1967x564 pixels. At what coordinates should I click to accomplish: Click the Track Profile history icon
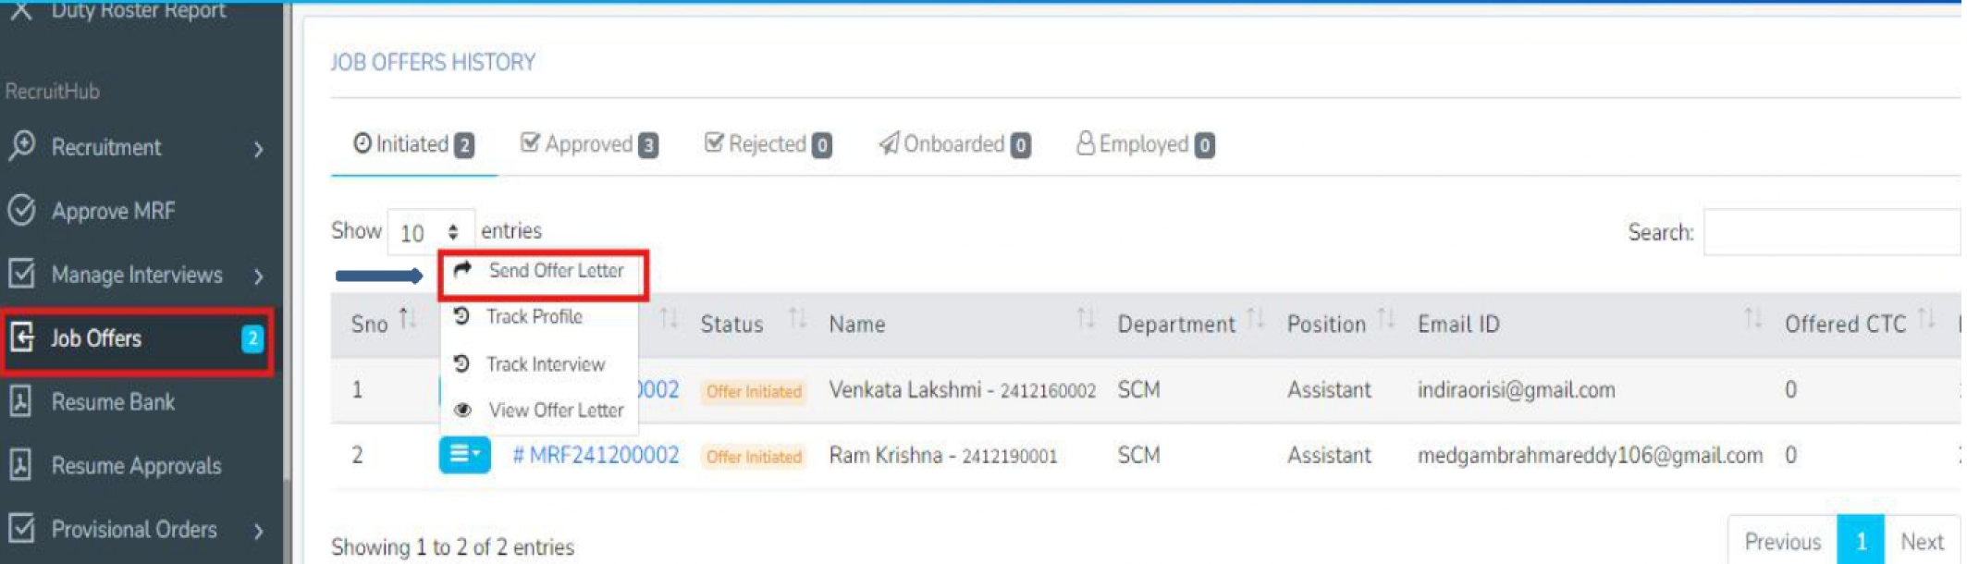pyautogui.click(x=462, y=316)
